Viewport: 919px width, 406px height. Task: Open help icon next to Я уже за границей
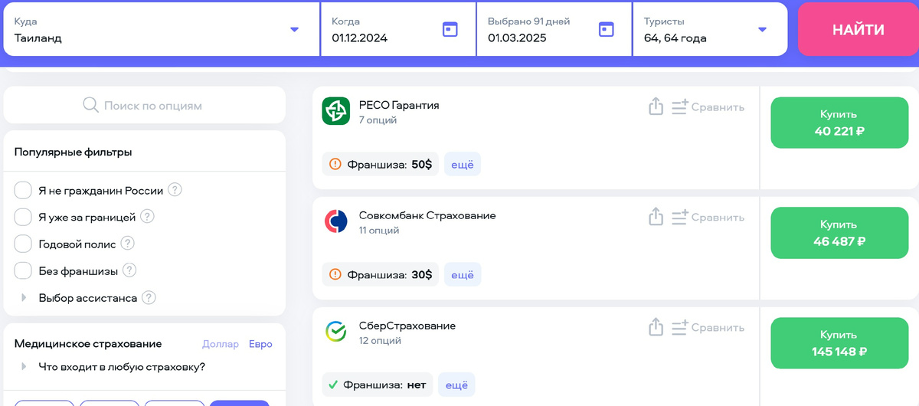[147, 217]
